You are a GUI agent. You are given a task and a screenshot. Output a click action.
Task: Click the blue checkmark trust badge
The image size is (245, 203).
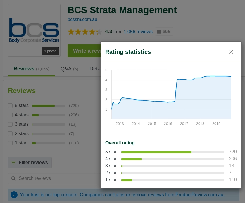pos(14,195)
